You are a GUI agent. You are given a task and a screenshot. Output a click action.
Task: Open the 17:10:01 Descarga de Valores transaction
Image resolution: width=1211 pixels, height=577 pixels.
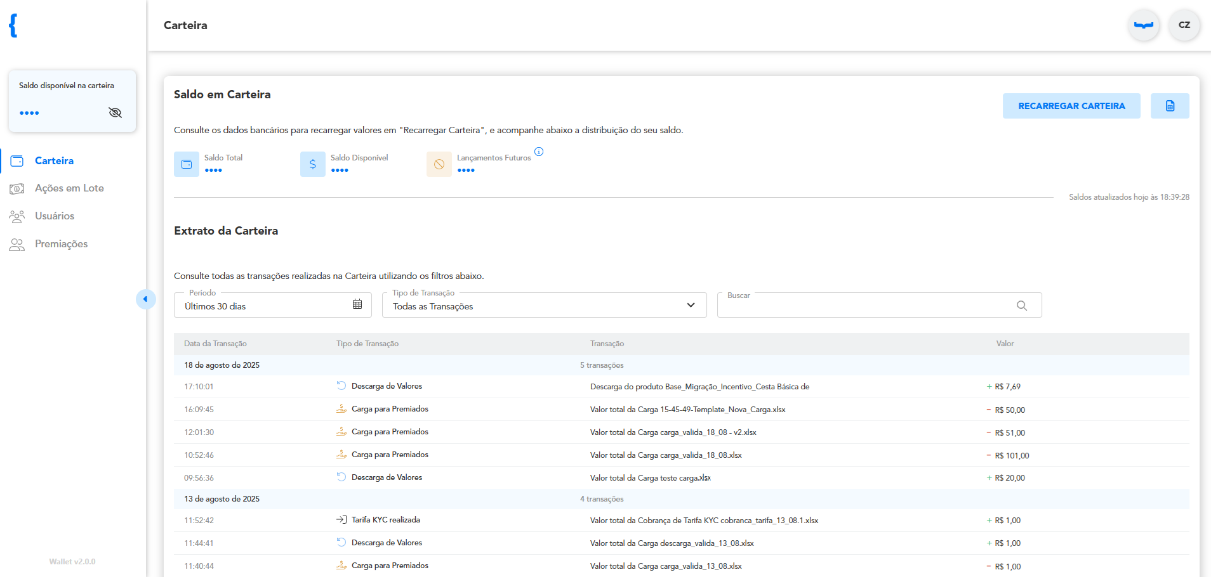682,387
